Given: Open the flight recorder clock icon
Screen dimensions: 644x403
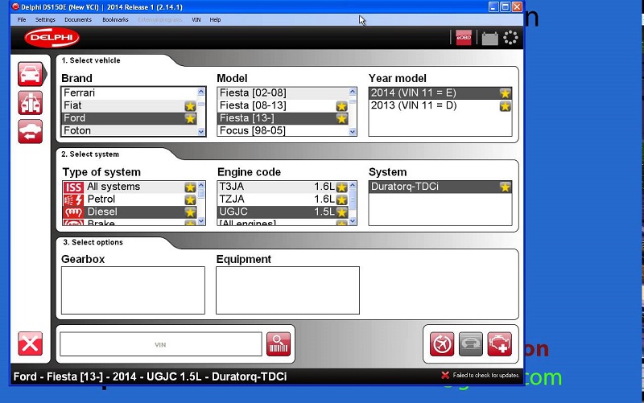Looking at the screenshot, I should (x=442, y=344).
